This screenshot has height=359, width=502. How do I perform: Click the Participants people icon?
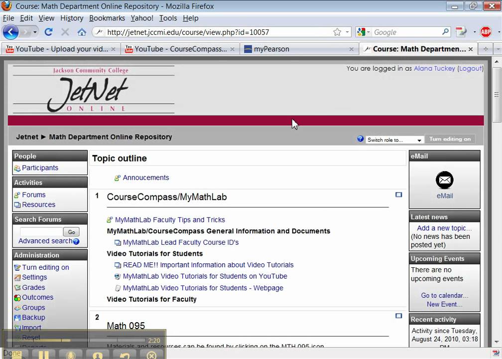coord(17,169)
